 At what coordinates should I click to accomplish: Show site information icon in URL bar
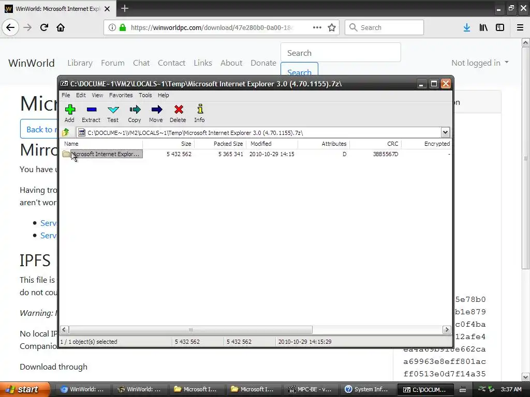click(112, 28)
